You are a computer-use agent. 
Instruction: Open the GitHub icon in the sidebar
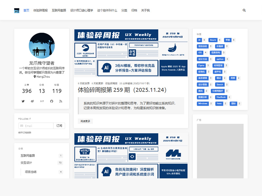(x=52, y=101)
